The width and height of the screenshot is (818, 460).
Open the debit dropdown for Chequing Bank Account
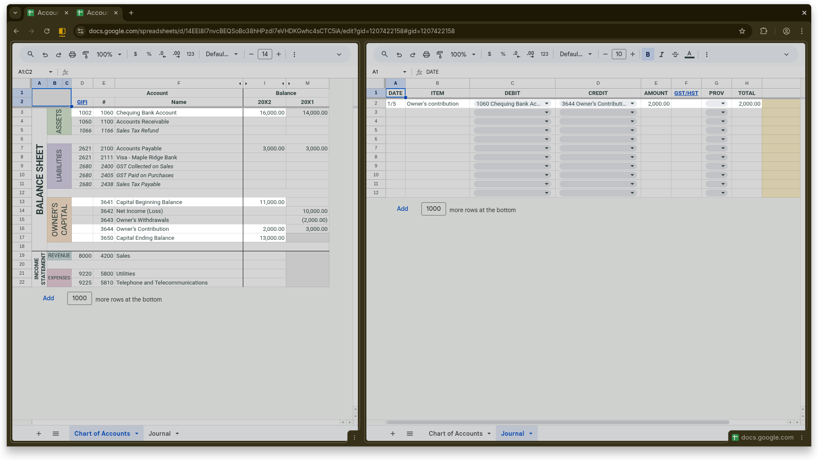547,103
